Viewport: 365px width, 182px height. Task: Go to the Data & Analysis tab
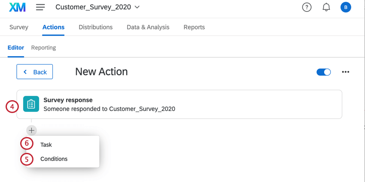click(148, 27)
